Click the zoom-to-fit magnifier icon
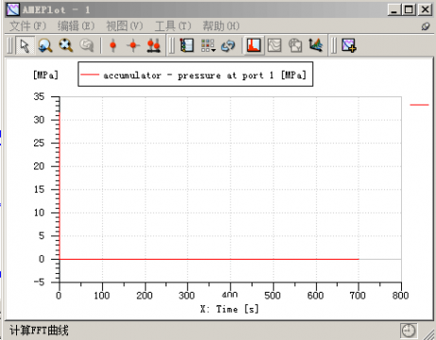Image resolution: width=436 pixels, height=340 pixels. [x=65, y=45]
